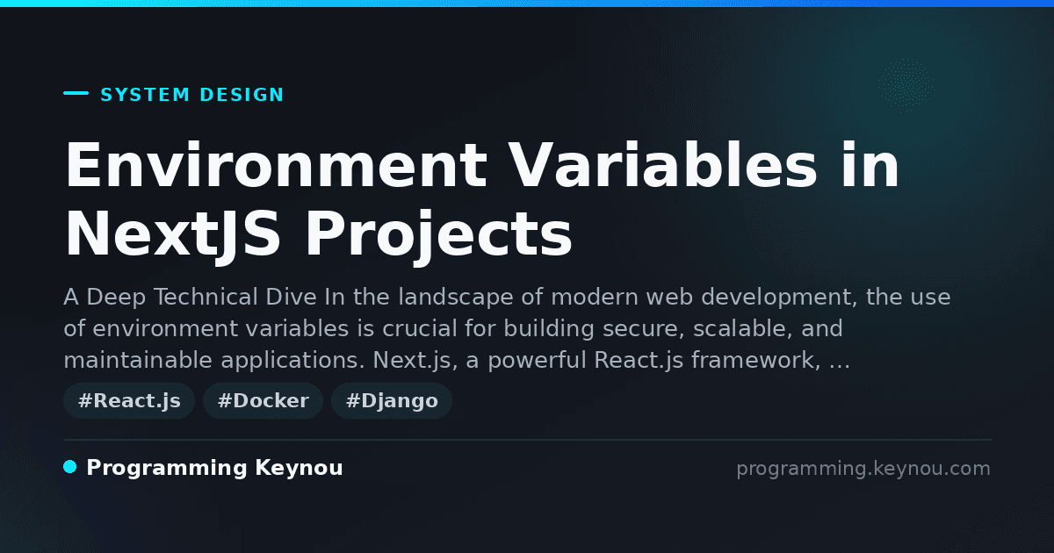Select the #Docker tag
This screenshot has width=1054, height=553.
tap(263, 401)
